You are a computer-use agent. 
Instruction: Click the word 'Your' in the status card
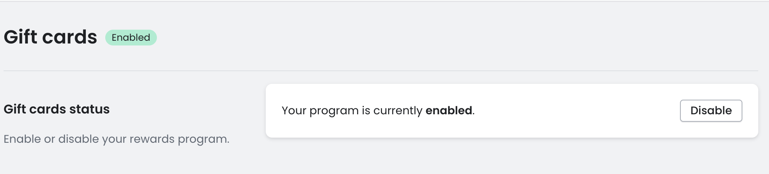[294, 111]
